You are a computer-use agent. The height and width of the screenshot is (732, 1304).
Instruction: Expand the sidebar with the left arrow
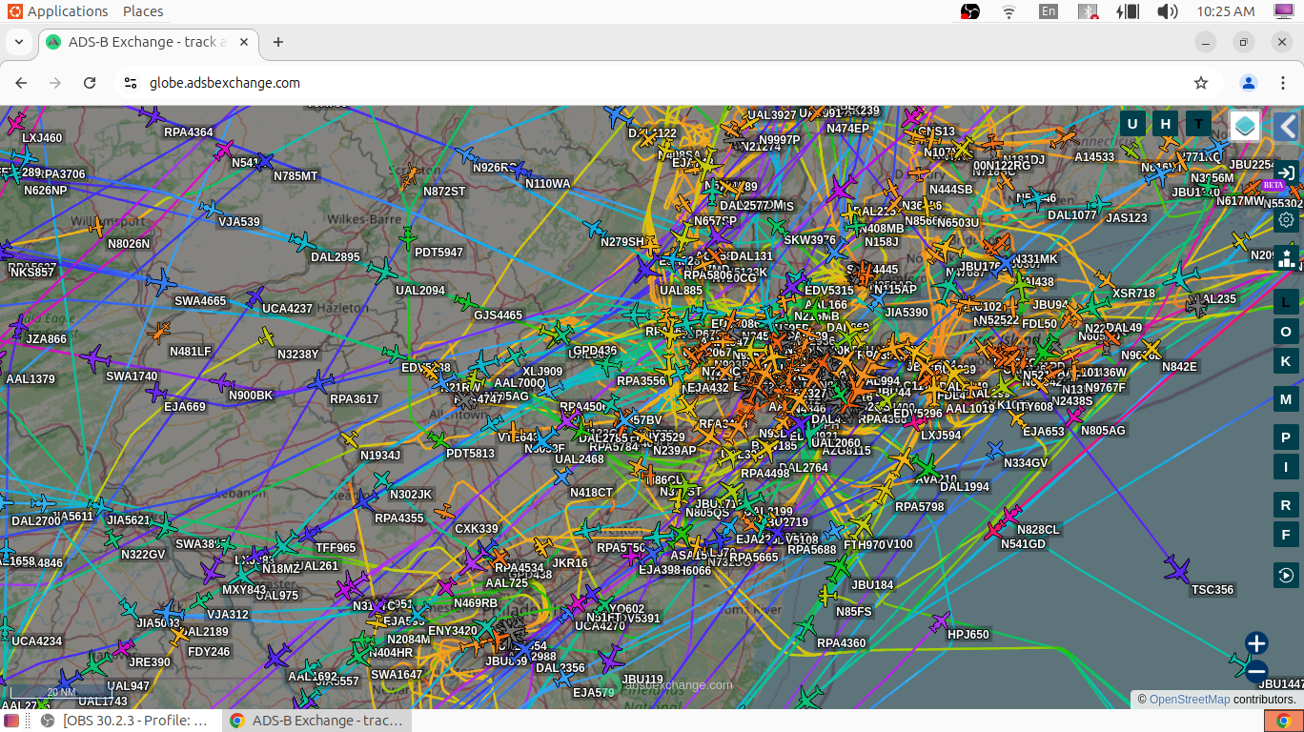click(1287, 126)
